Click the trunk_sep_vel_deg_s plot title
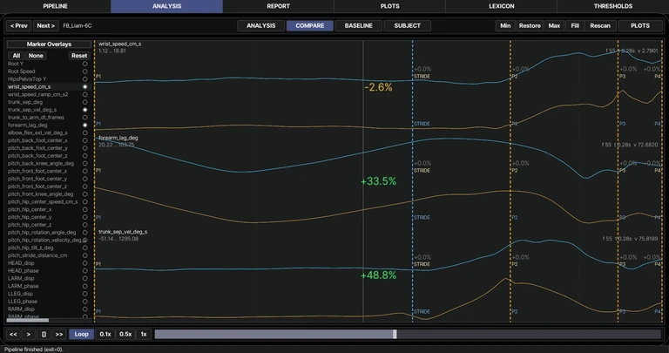This screenshot has height=353, width=669. (123, 232)
